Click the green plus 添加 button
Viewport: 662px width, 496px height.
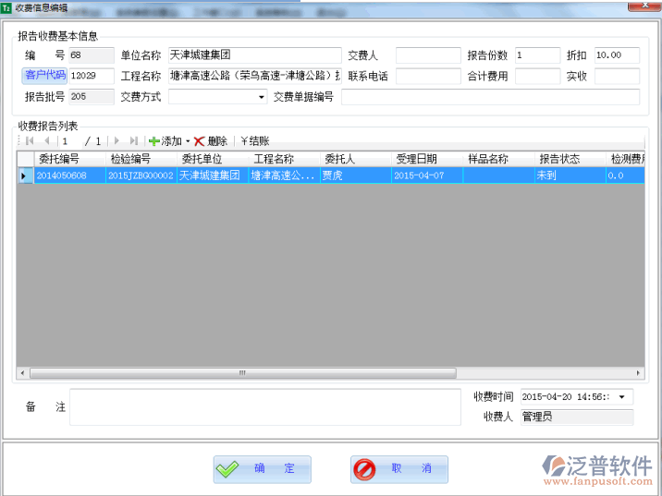click(x=165, y=141)
